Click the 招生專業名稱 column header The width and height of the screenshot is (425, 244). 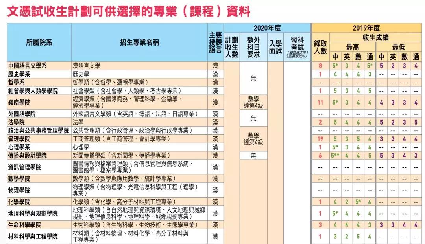pos(139,43)
